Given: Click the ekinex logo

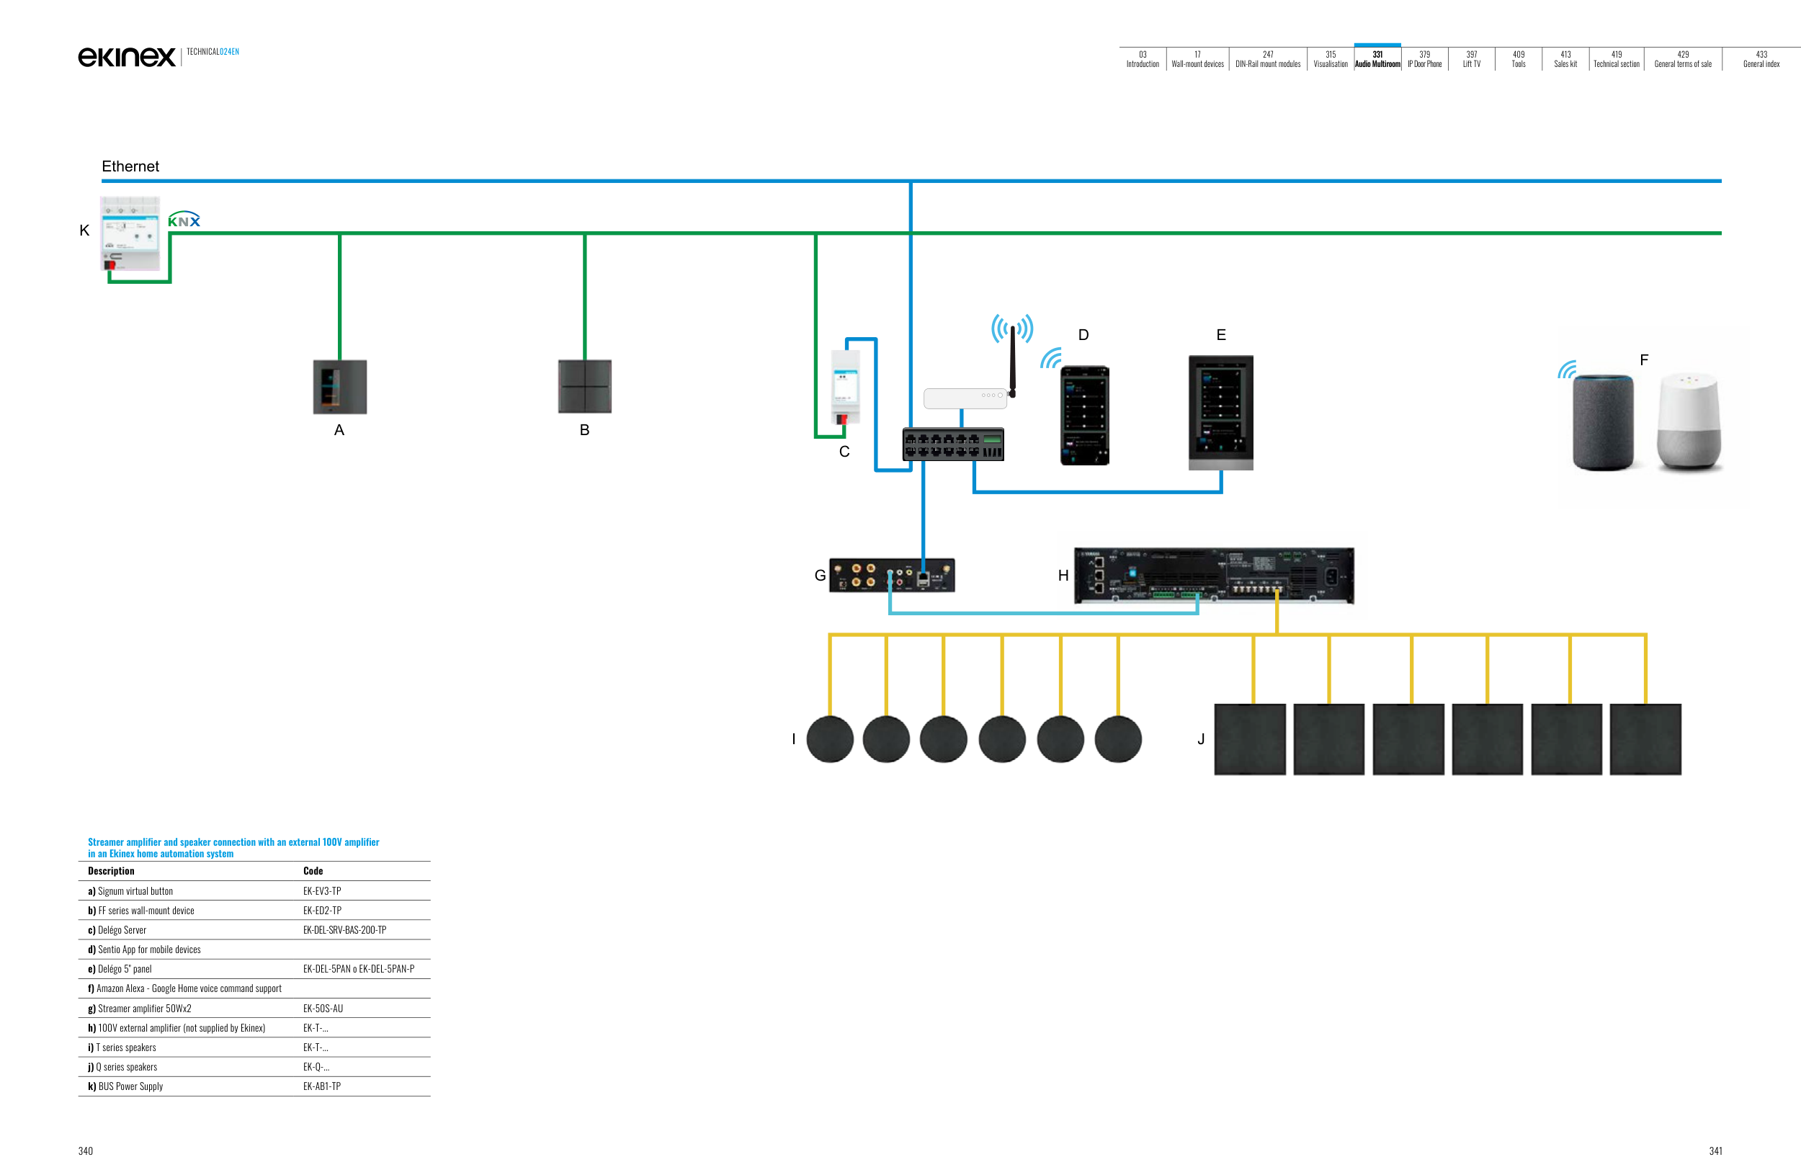Looking at the screenshot, I should [x=127, y=57].
